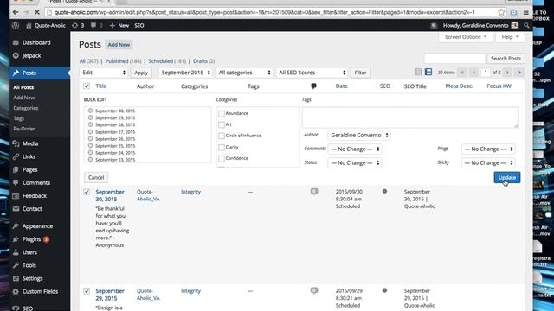This screenshot has width=554, height=311.
Task: Click comment bubble of September 29 post
Action: (314, 290)
